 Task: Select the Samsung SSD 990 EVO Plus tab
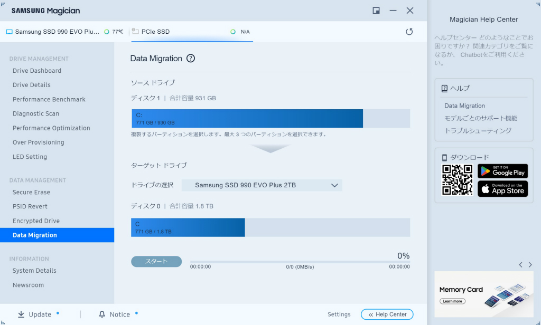coord(64,32)
